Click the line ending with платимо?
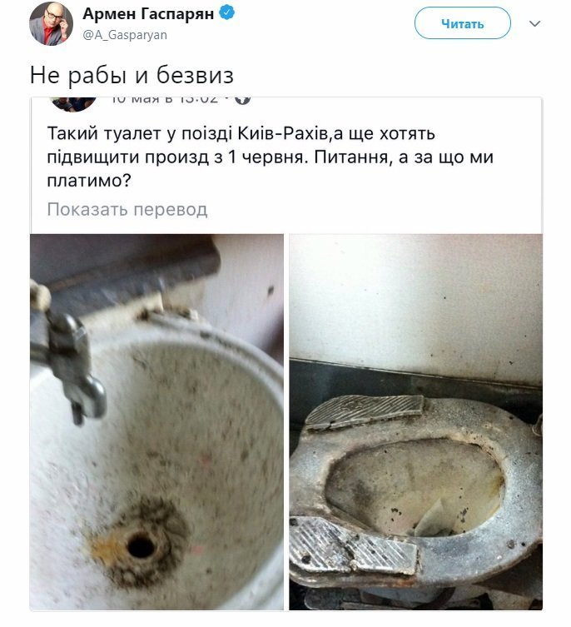Screen dimensions: 571x627 tap(89, 182)
